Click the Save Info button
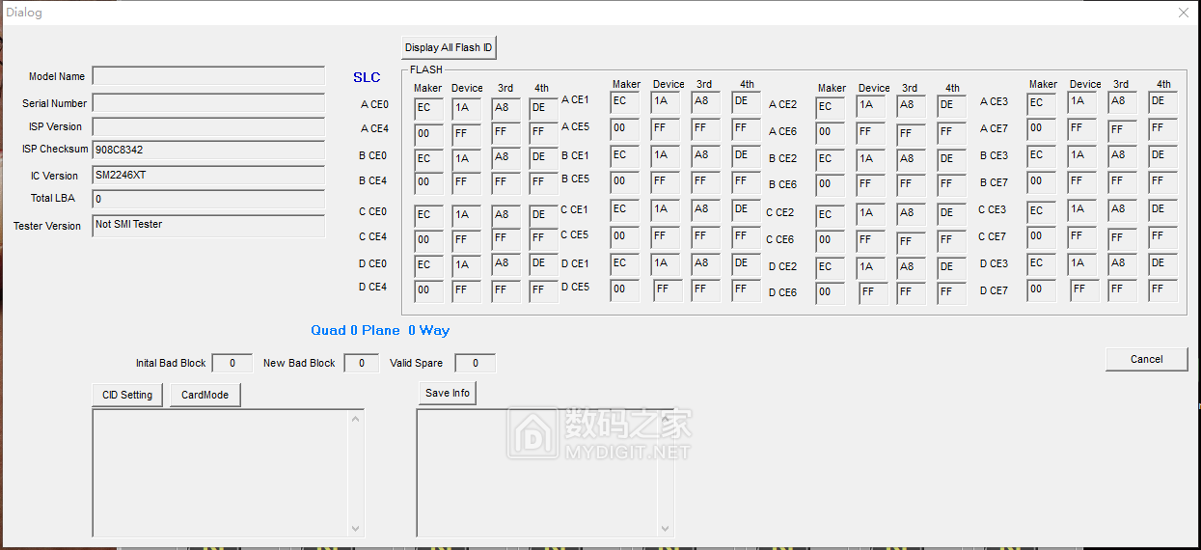 [448, 393]
